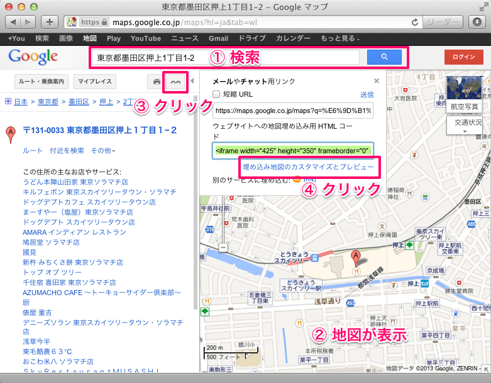Screen dimensions: 491x383
Task: Click the 東京都 breadcrumb link
Action: point(48,102)
